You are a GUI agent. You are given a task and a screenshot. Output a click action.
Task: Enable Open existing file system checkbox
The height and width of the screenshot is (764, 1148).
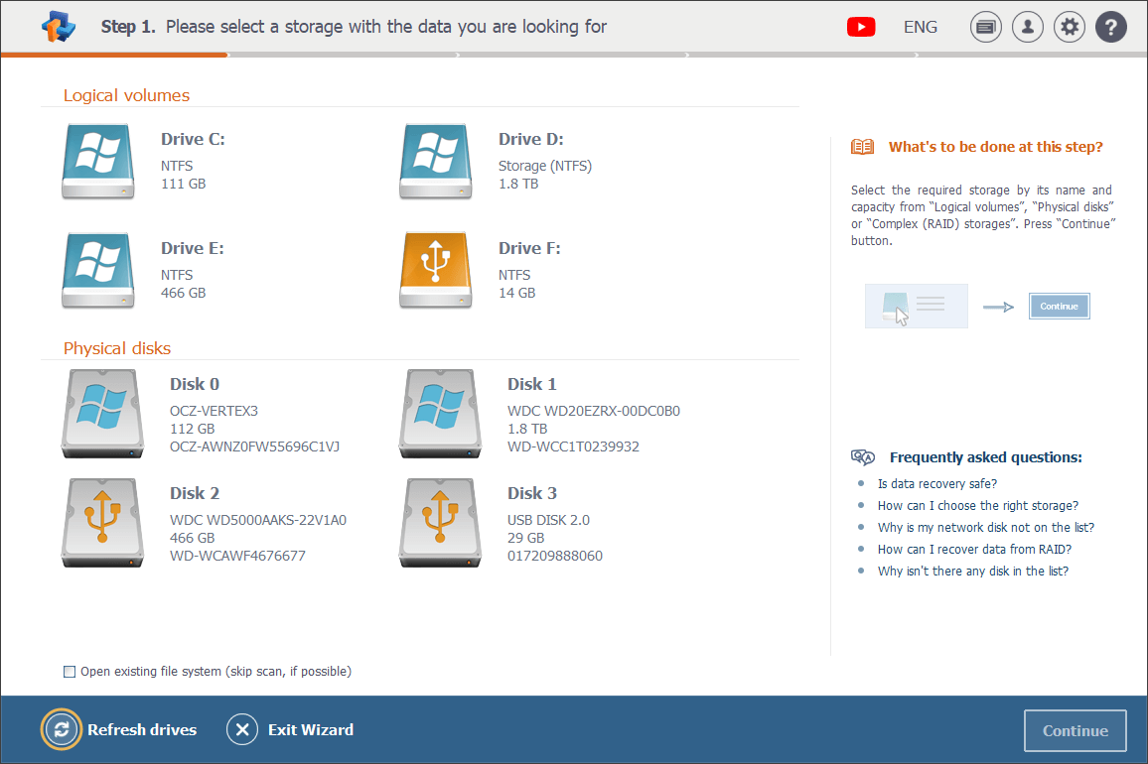(x=70, y=672)
